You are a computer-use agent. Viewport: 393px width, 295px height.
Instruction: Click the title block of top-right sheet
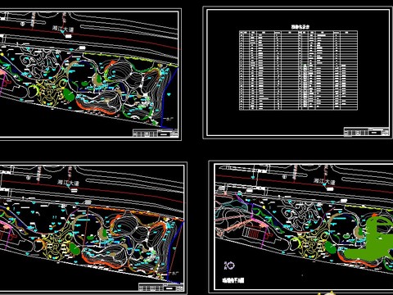[366, 131]
